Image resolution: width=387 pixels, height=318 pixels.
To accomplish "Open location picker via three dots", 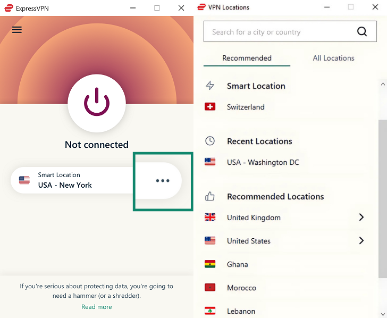I will point(163,181).
